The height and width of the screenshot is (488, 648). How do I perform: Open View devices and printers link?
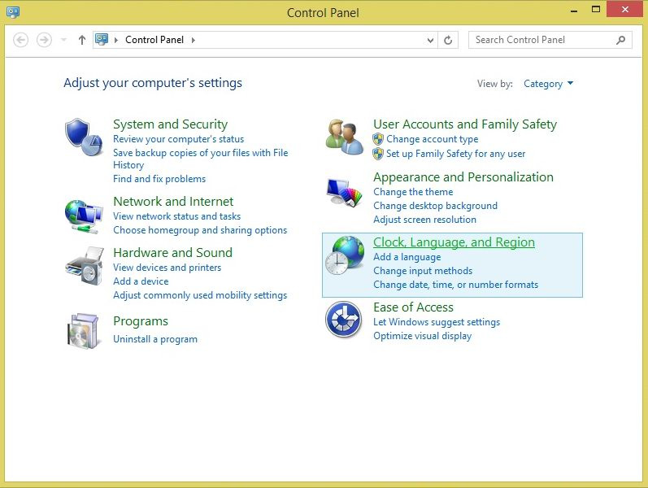point(167,268)
